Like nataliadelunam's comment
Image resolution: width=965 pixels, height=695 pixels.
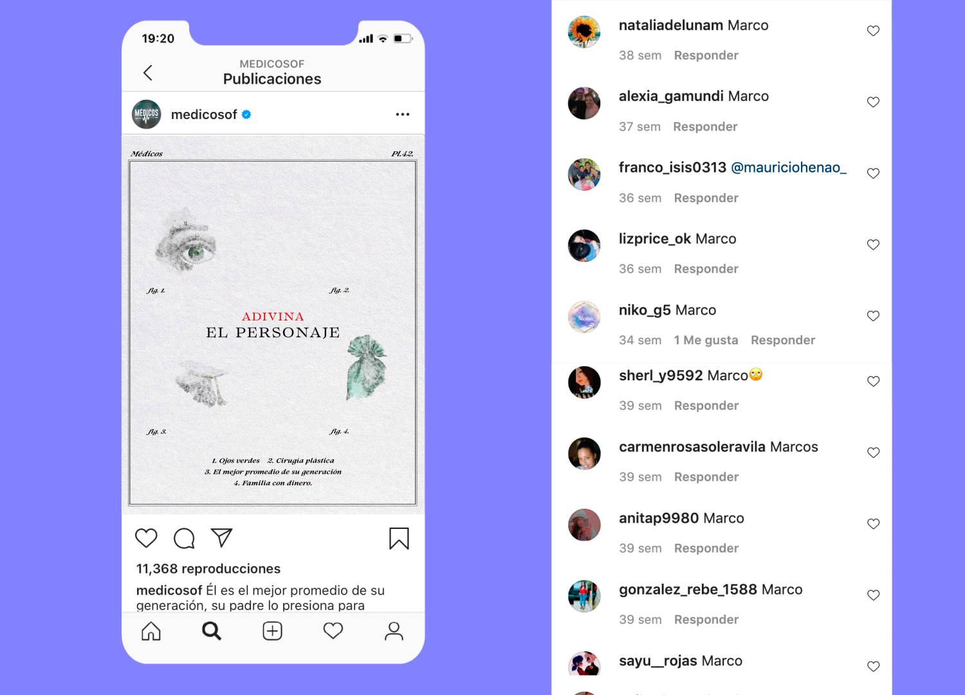[x=873, y=31]
